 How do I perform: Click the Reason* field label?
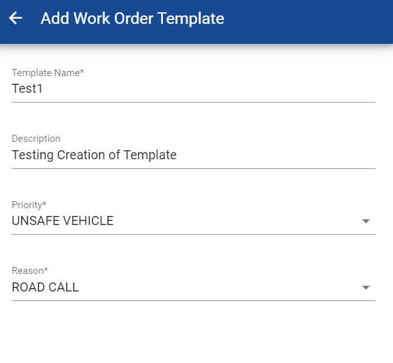[30, 271]
